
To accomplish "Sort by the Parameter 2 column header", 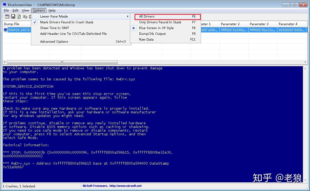I will click(234, 24).
